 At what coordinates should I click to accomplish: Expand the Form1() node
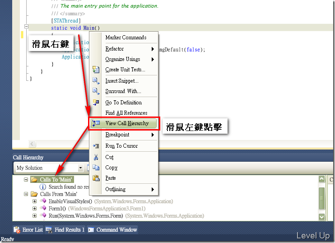(34, 208)
